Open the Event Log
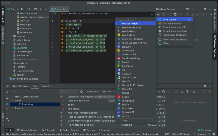Image resolution: width=218 pixels, height=136 pixels. [204, 130]
